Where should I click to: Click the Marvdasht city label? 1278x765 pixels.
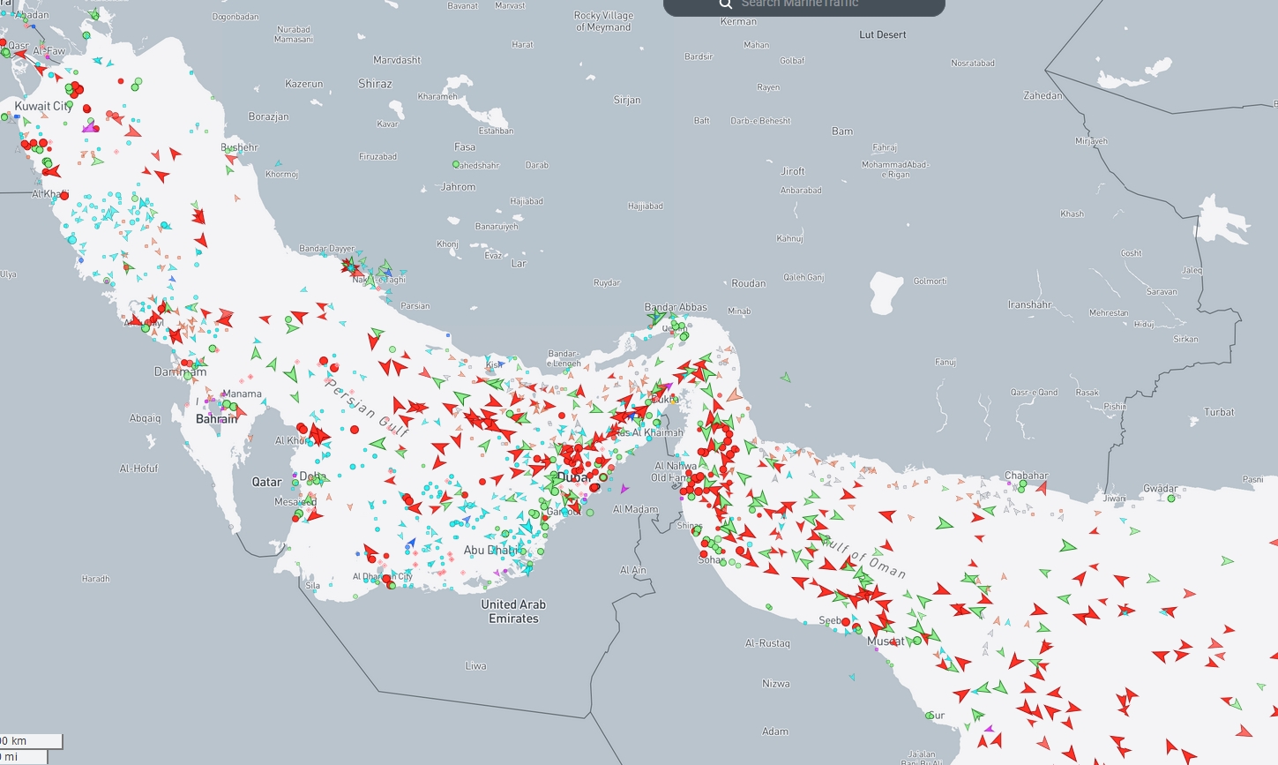point(397,60)
